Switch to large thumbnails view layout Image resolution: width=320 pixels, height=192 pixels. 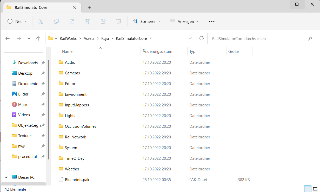(x=315, y=189)
